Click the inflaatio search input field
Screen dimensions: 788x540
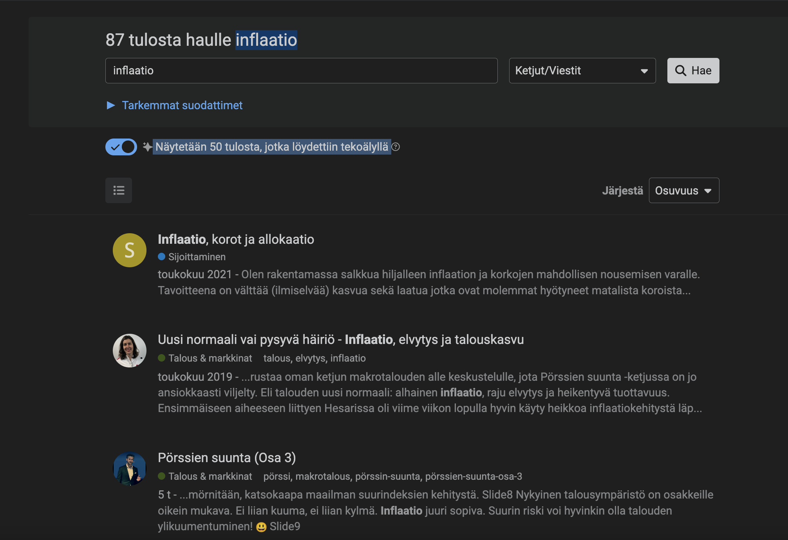pyautogui.click(x=301, y=70)
